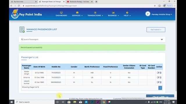Open the Transactions dropdown menu
This screenshot has width=186, height=104.
pos(95,14)
